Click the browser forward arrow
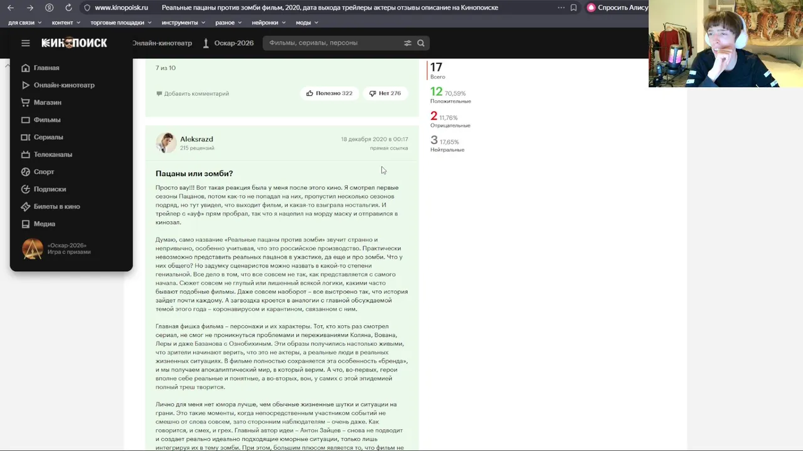The image size is (803, 451). coord(29,8)
